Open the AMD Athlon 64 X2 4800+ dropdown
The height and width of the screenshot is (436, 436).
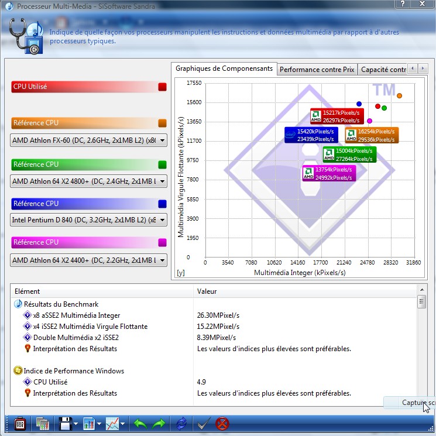tap(88, 181)
